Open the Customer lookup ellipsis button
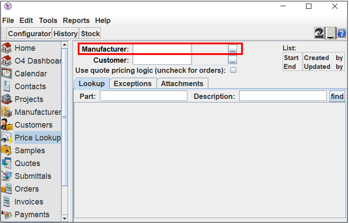Image resolution: width=349 pixels, height=223 pixels. click(233, 60)
